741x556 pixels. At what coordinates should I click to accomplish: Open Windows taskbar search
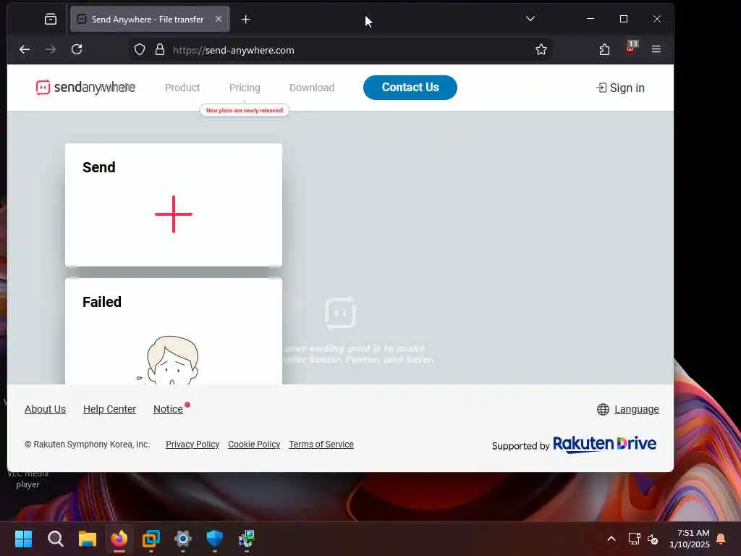click(x=55, y=539)
